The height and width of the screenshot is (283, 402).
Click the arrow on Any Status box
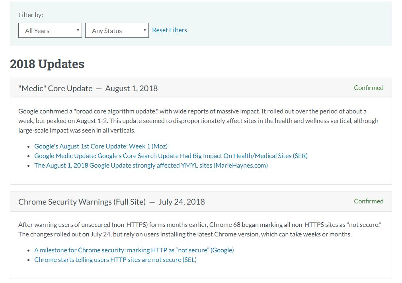(x=145, y=30)
